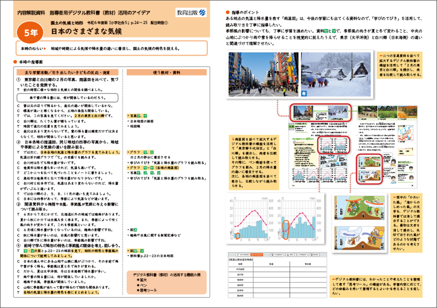Click the 日本地図の掛図 material item
Image resolution: width=437 pixels, height=308 pixels.
[x=142, y=121]
